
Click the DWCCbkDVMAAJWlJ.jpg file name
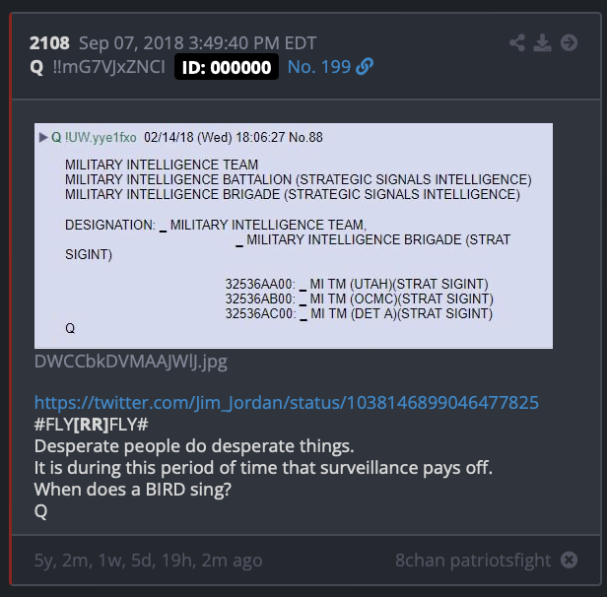[131, 362]
